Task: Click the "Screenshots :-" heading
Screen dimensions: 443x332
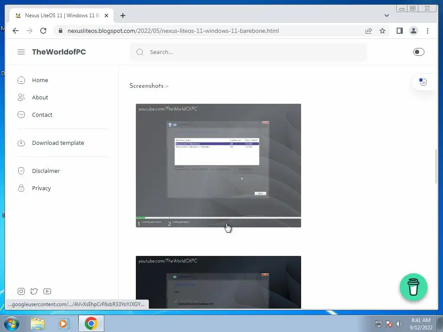Action: point(149,86)
